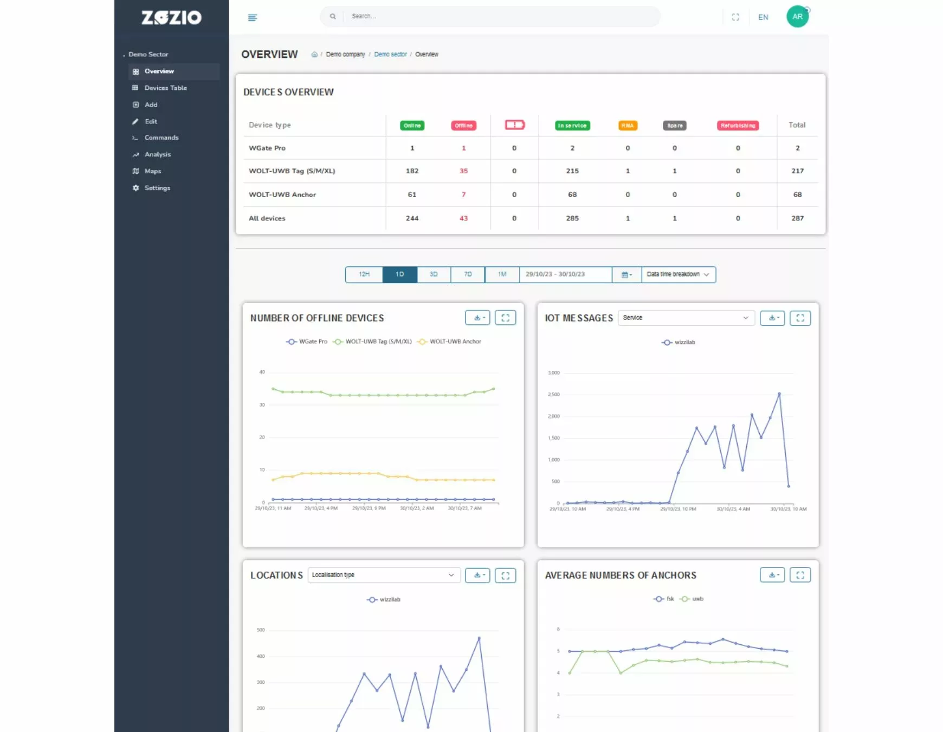Viewport: 943px width, 732px height.
Task: Toggle WOLT-UWB Anchor series in legend
Action: point(450,342)
